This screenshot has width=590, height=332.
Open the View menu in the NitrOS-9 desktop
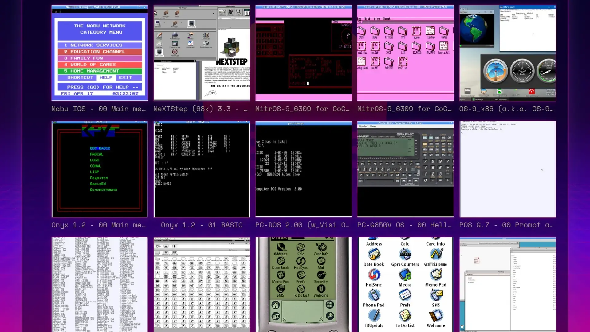(376, 19)
